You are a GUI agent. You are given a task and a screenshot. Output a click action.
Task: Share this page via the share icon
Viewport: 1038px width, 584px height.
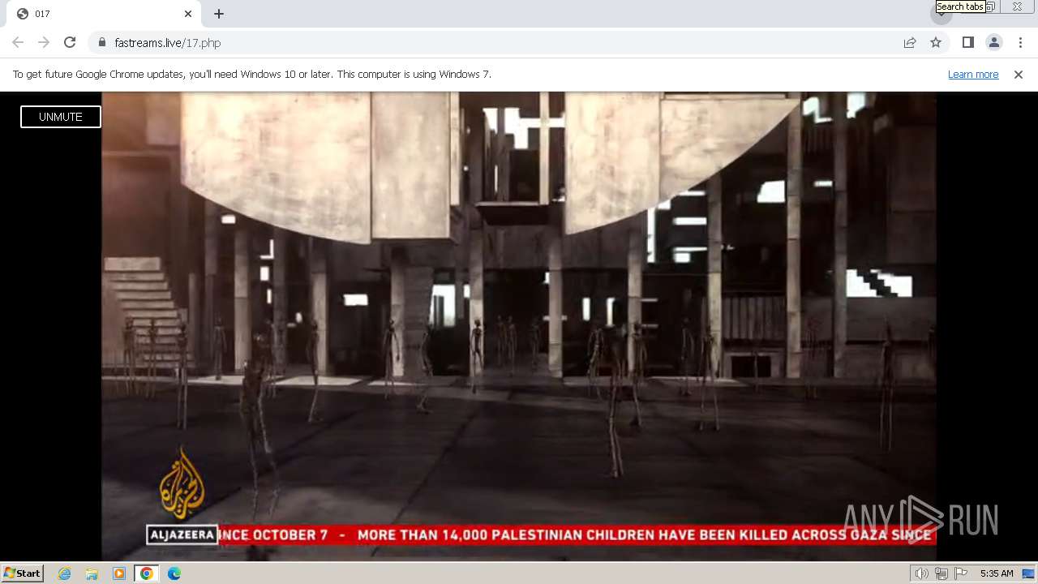point(910,42)
